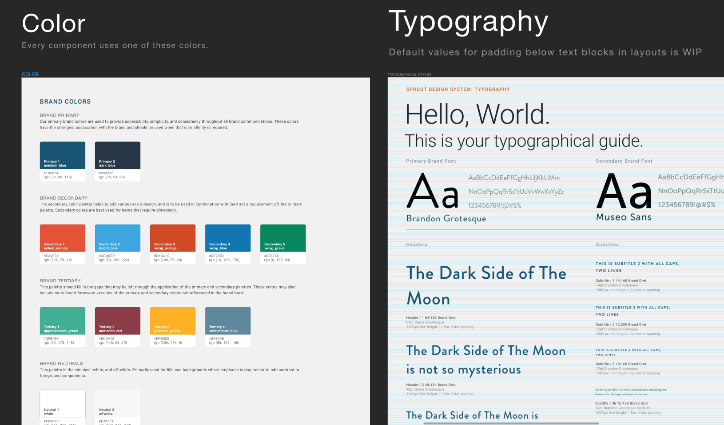Pick the Tertiary 2 authentic_red swatch
The image size is (724, 425).
coord(118,321)
